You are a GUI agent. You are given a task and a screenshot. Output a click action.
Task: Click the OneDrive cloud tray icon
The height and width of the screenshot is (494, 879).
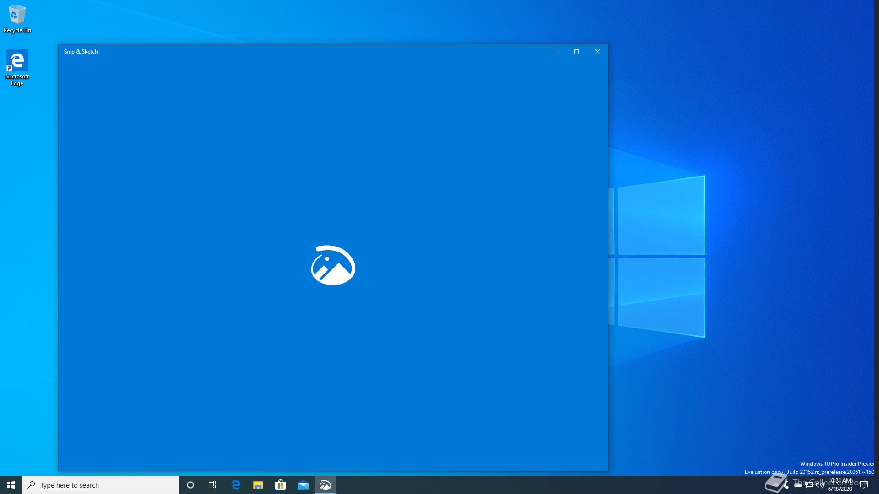point(798,485)
